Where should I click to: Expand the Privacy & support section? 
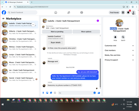click(x=119, y=60)
